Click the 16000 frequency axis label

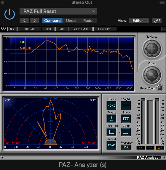tap(129, 88)
